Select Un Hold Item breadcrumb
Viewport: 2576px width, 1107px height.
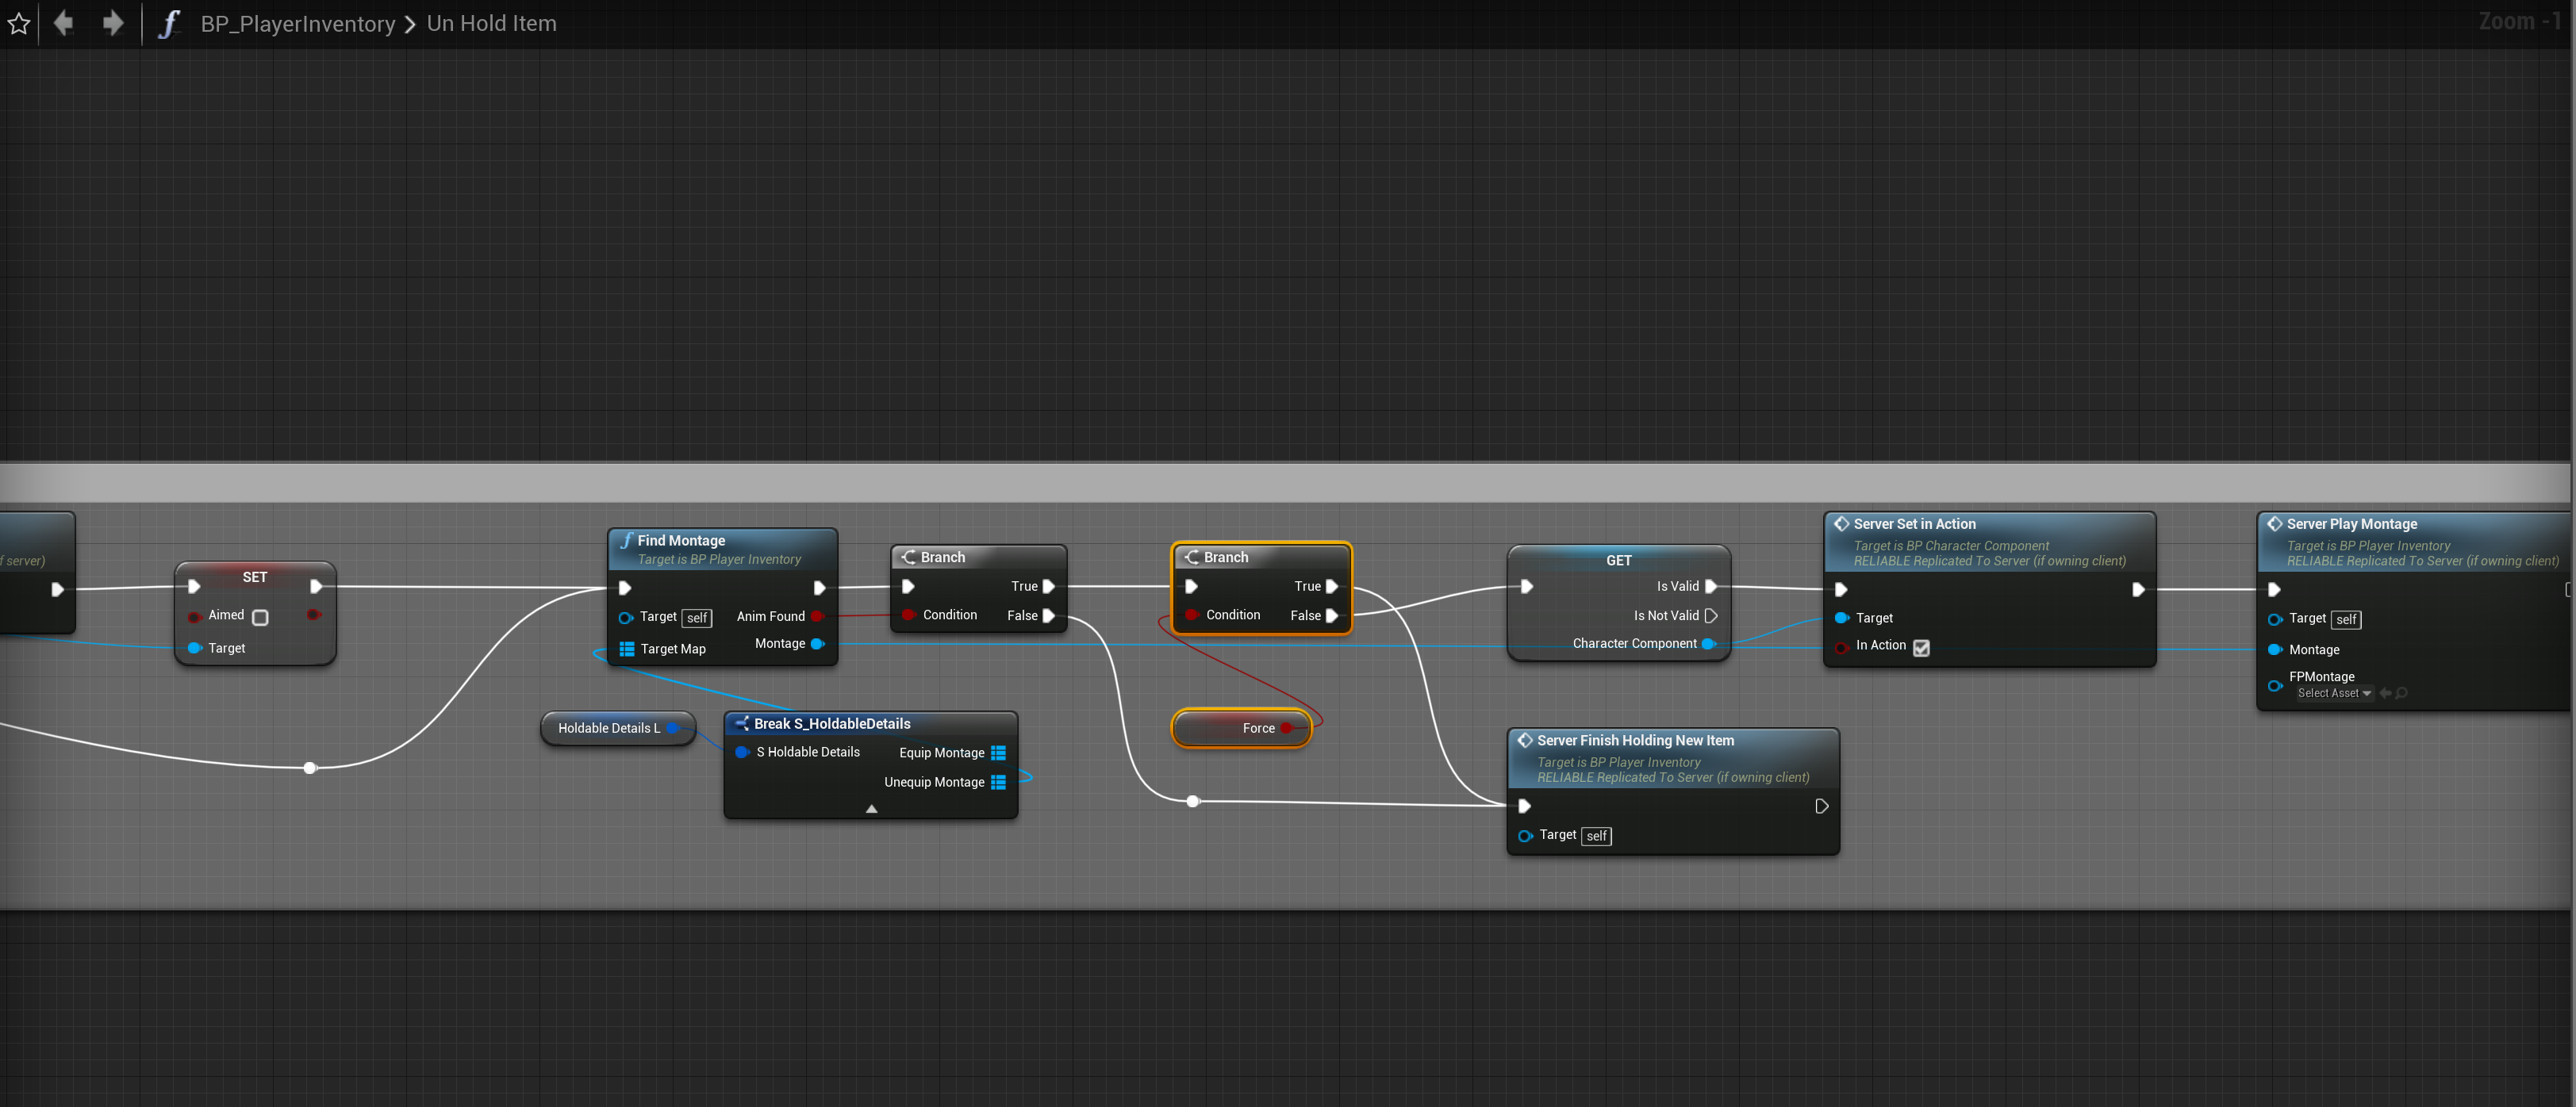[491, 24]
